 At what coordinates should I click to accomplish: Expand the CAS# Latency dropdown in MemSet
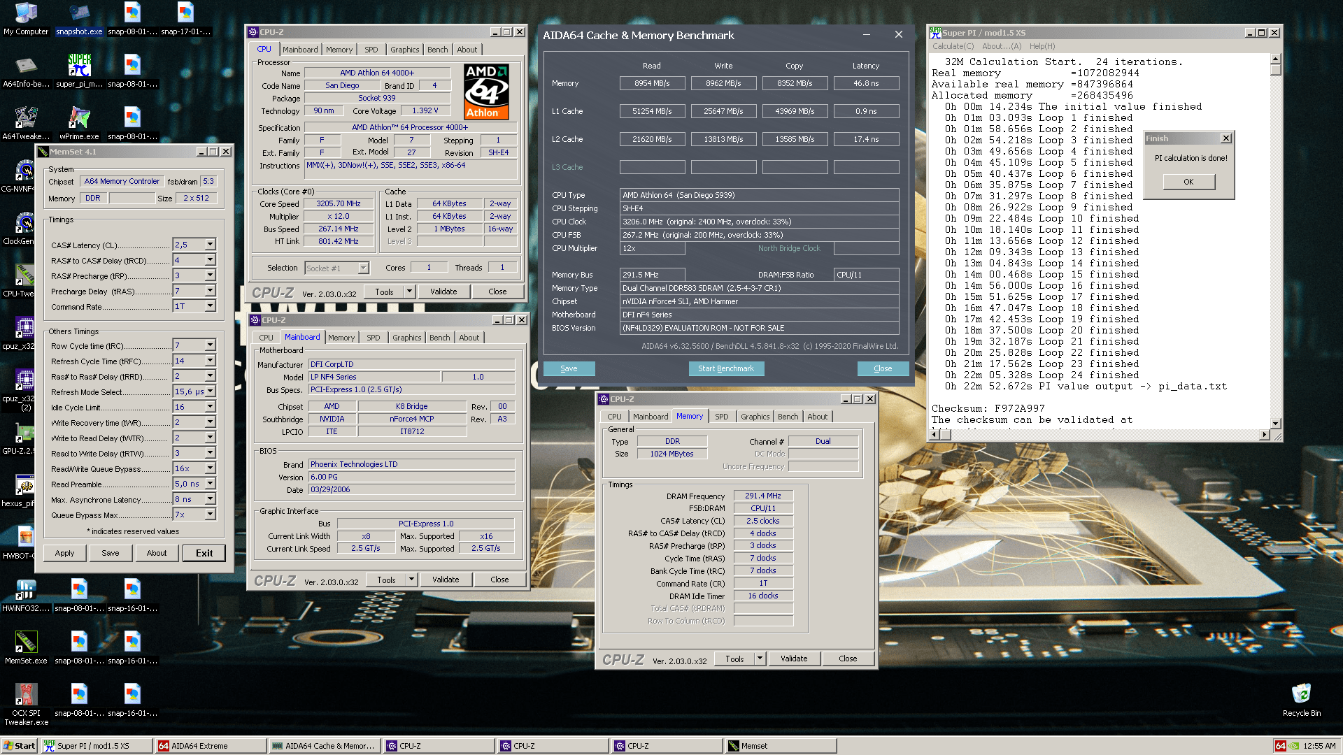(x=210, y=245)
